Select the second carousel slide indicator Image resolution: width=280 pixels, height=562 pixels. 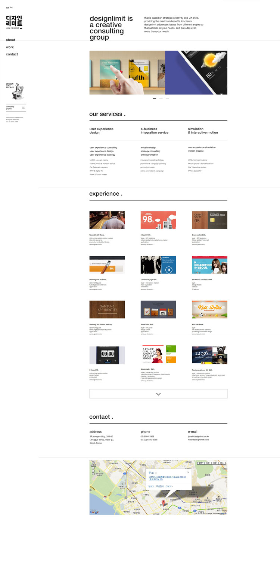pyautogui.click(x=161, y=98)
